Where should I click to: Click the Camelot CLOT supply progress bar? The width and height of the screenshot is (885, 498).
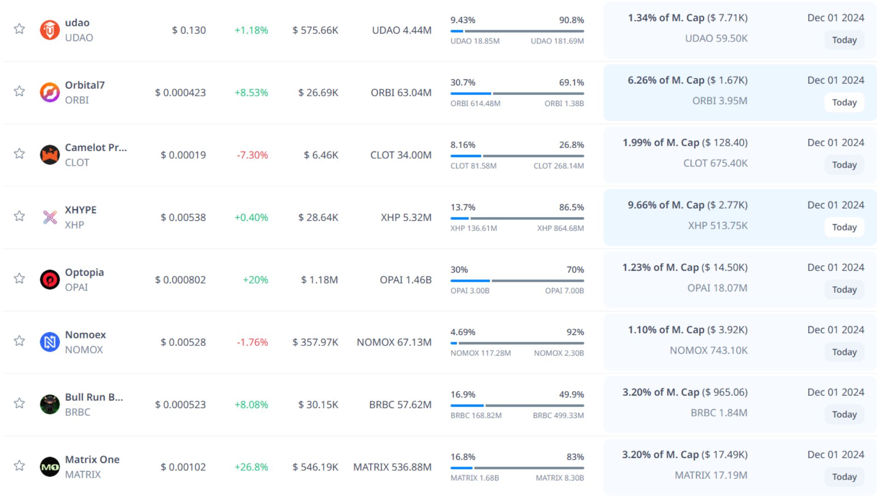pos(517,156)
